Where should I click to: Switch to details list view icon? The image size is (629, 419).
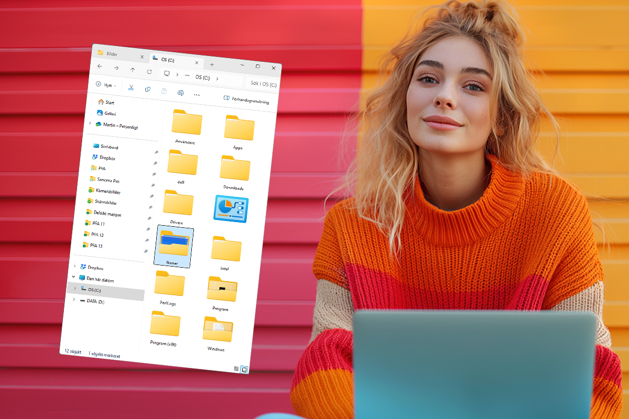(236, 369)
